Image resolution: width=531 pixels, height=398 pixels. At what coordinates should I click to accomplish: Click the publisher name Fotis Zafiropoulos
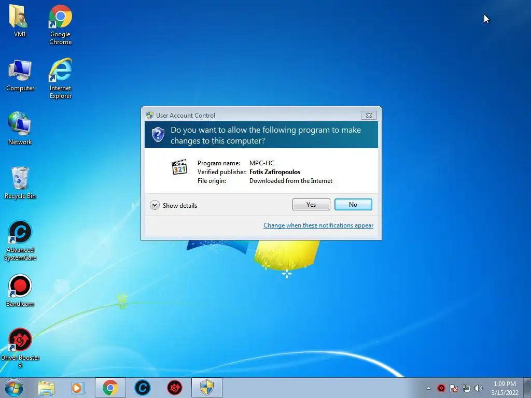pyautogui.click(x=275, y=172)
